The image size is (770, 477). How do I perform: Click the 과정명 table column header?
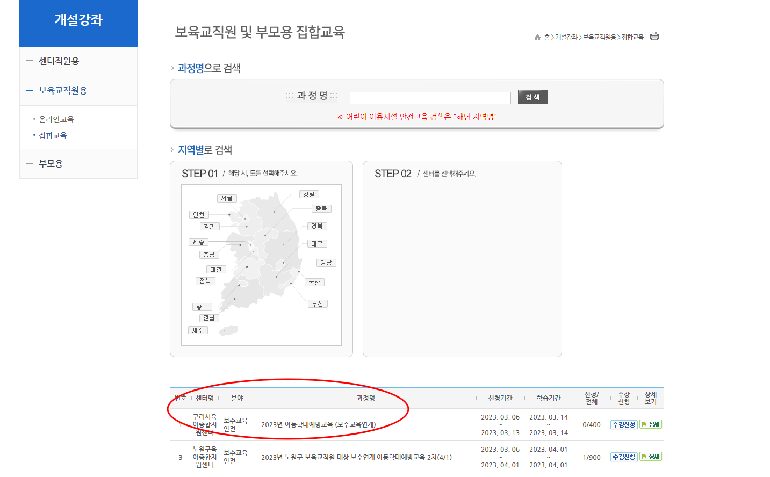click(x=366, y=399)
